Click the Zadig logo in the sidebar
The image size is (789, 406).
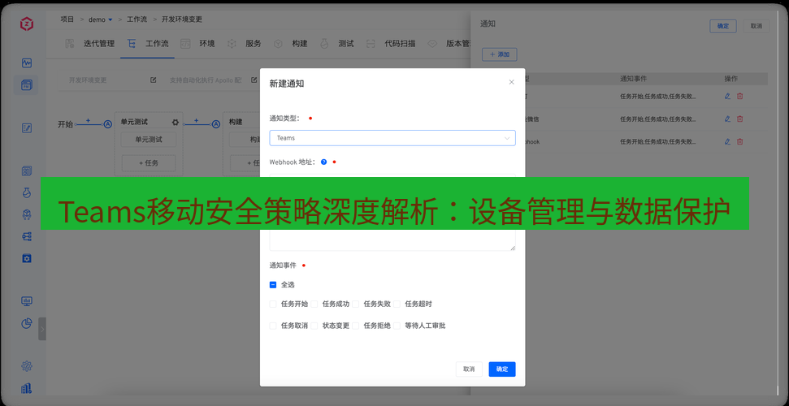(x=27, y=24)
